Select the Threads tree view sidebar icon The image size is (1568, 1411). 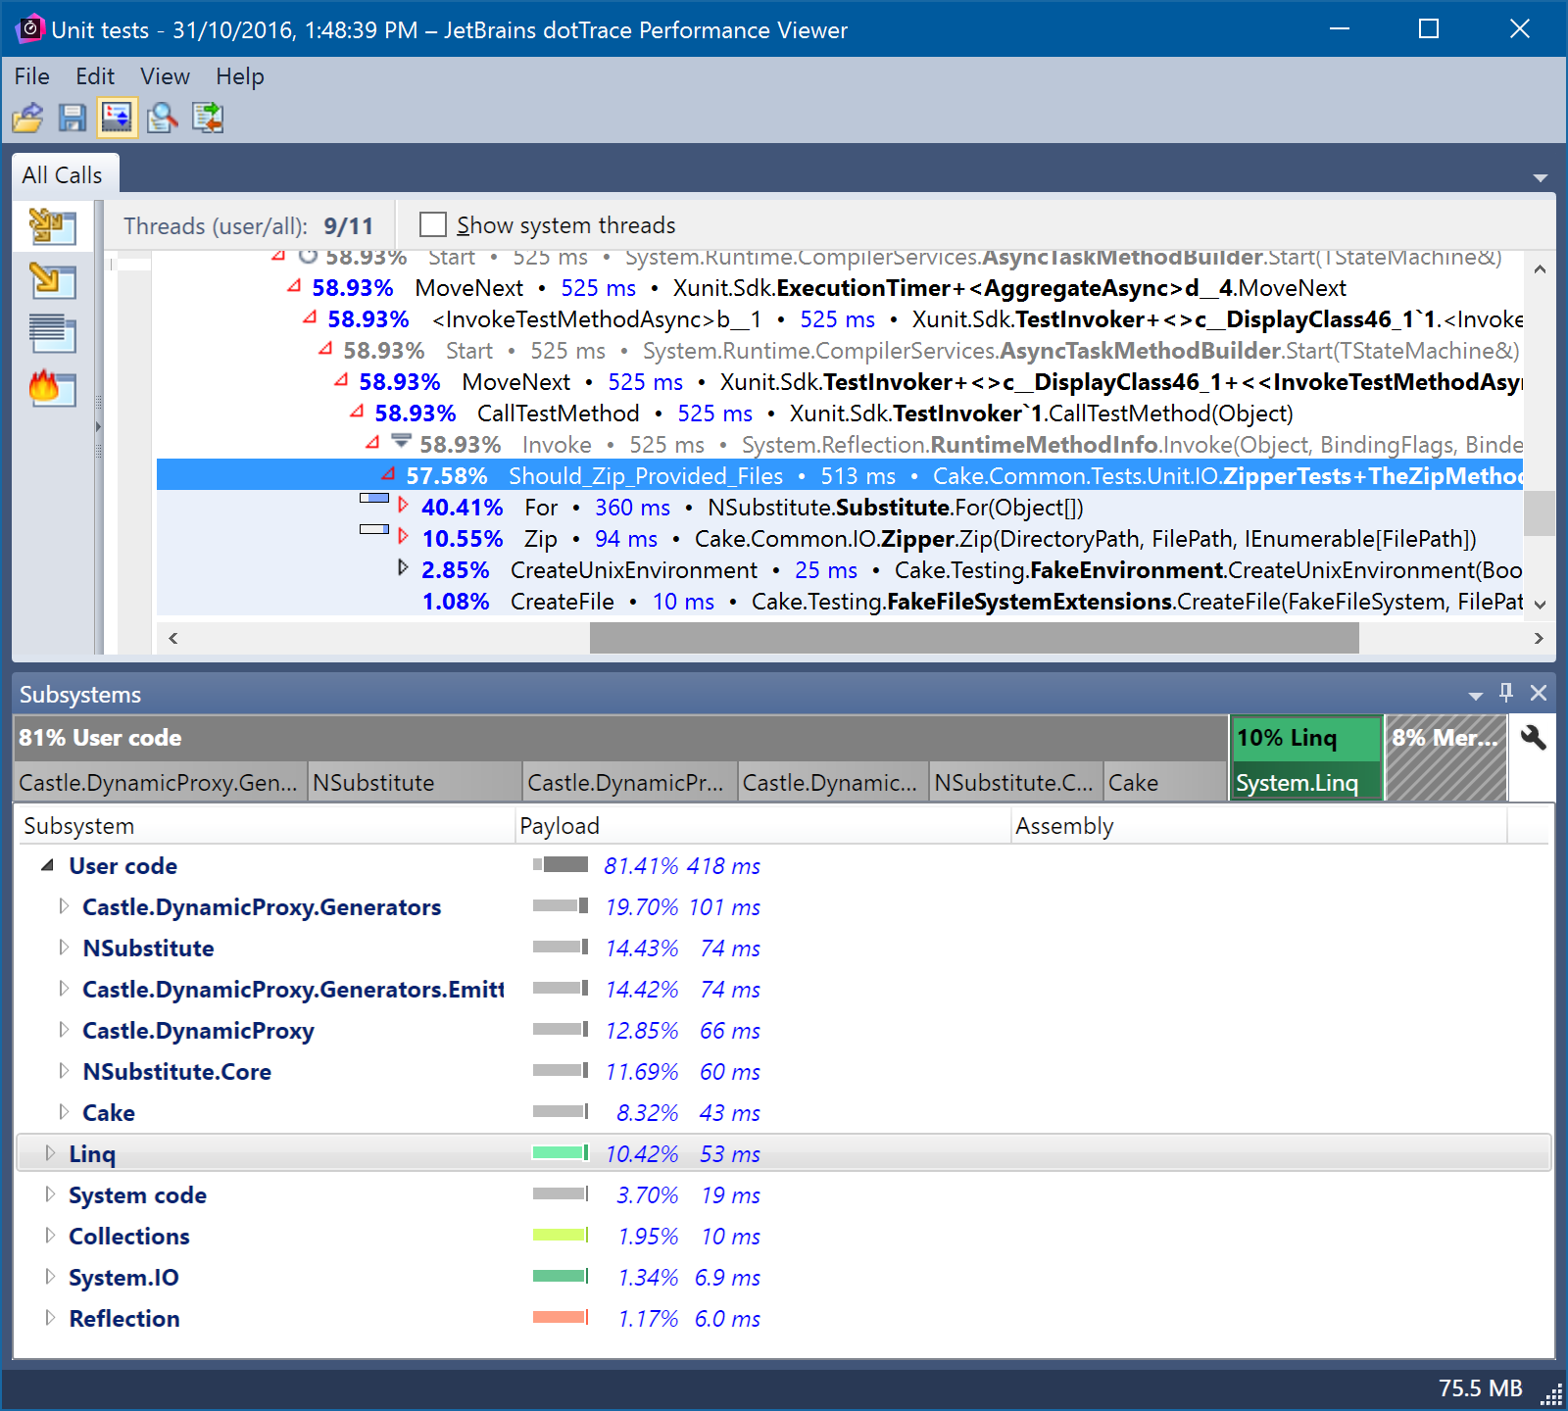(53, 226)
